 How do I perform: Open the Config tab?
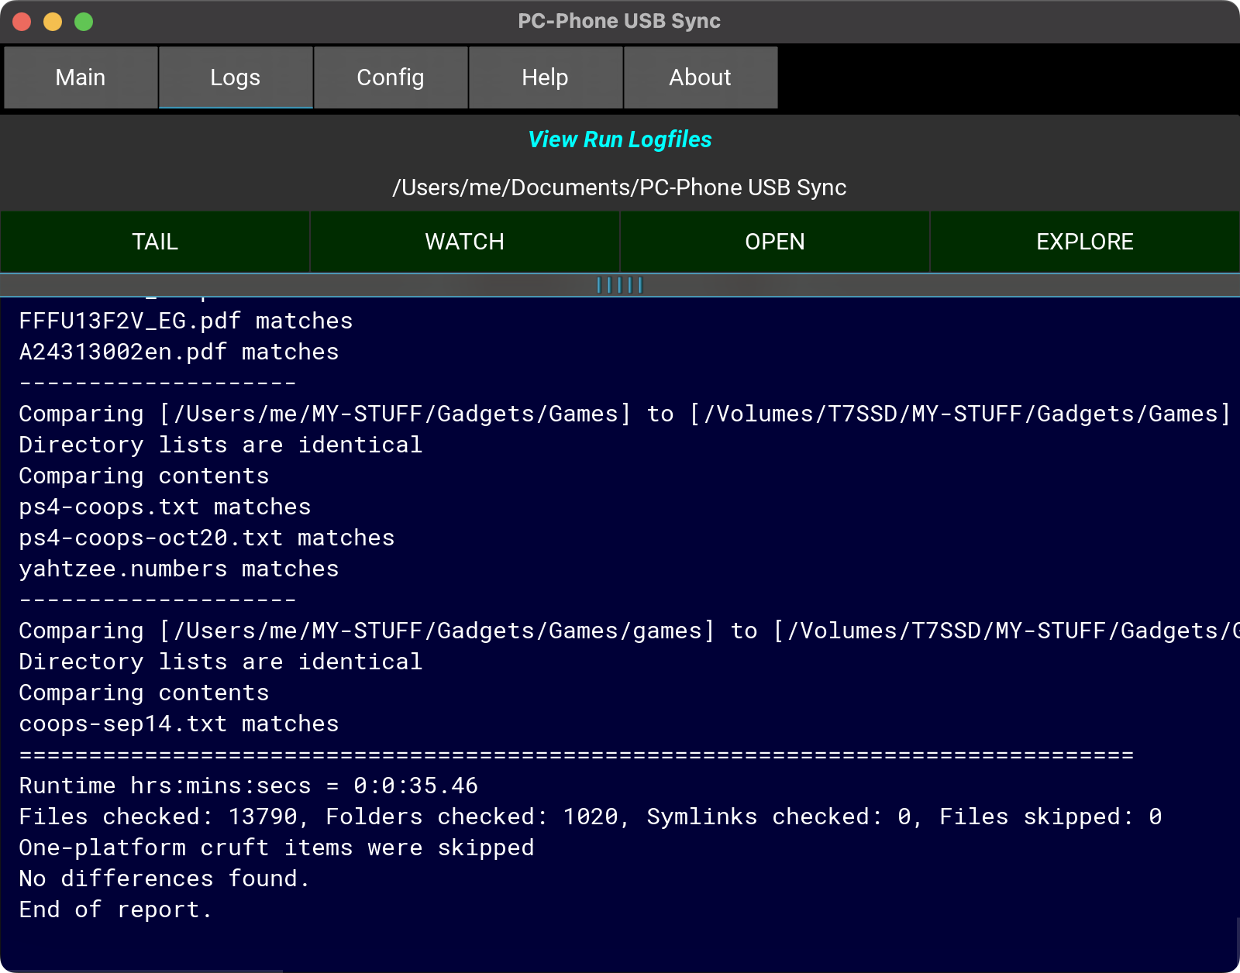point(391,77)
